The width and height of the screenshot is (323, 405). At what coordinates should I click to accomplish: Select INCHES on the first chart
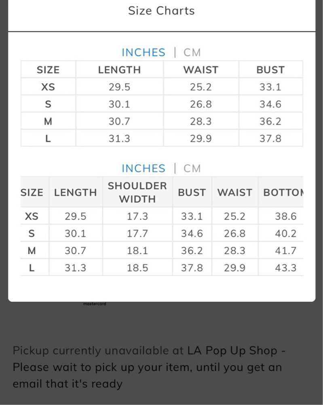[x=144, y=52]
